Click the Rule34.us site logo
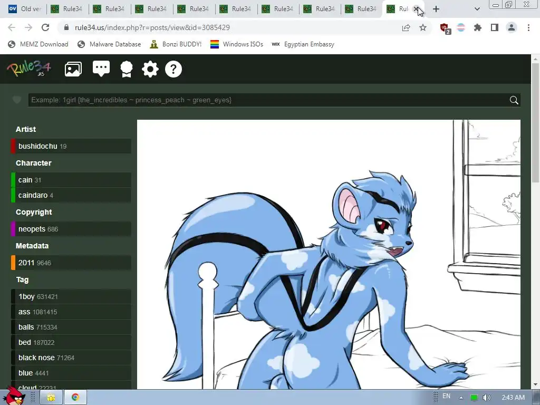This screenshot has height=405, width=540. [29, 68]
